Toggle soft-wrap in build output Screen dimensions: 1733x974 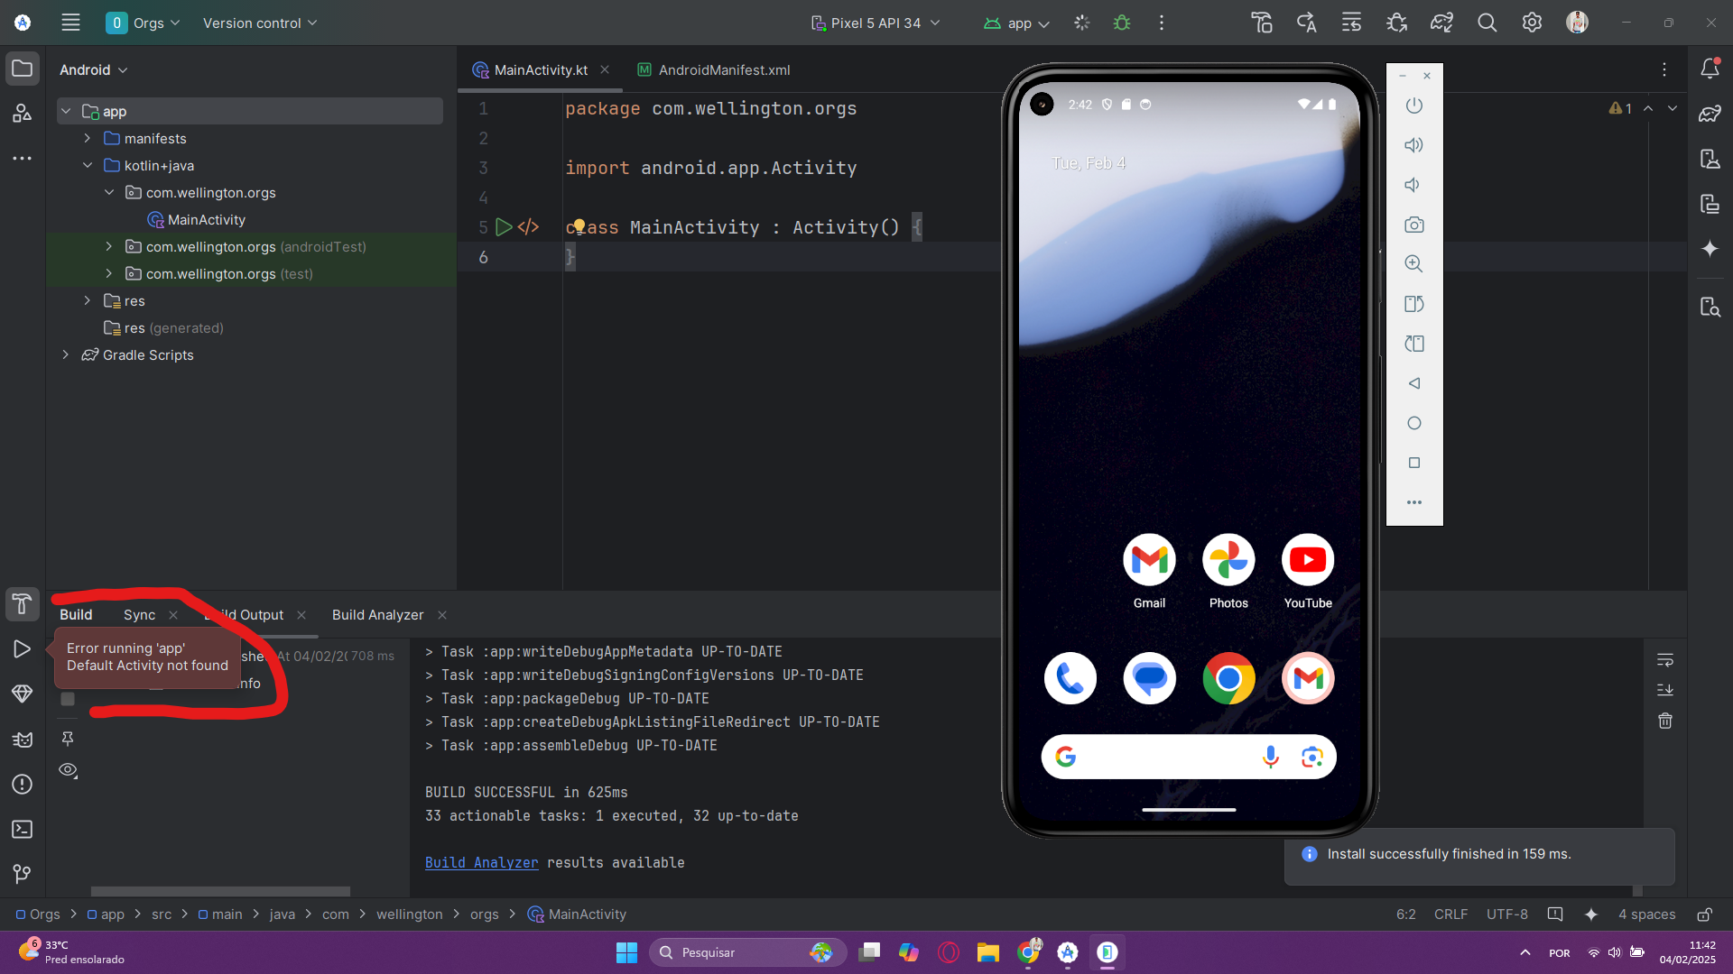[x=1665, y=660]
